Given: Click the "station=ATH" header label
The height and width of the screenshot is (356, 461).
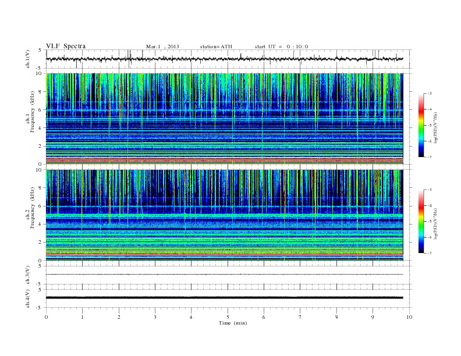Looking at the screenshot, I should pyautogui.click(x=216, y=47).
